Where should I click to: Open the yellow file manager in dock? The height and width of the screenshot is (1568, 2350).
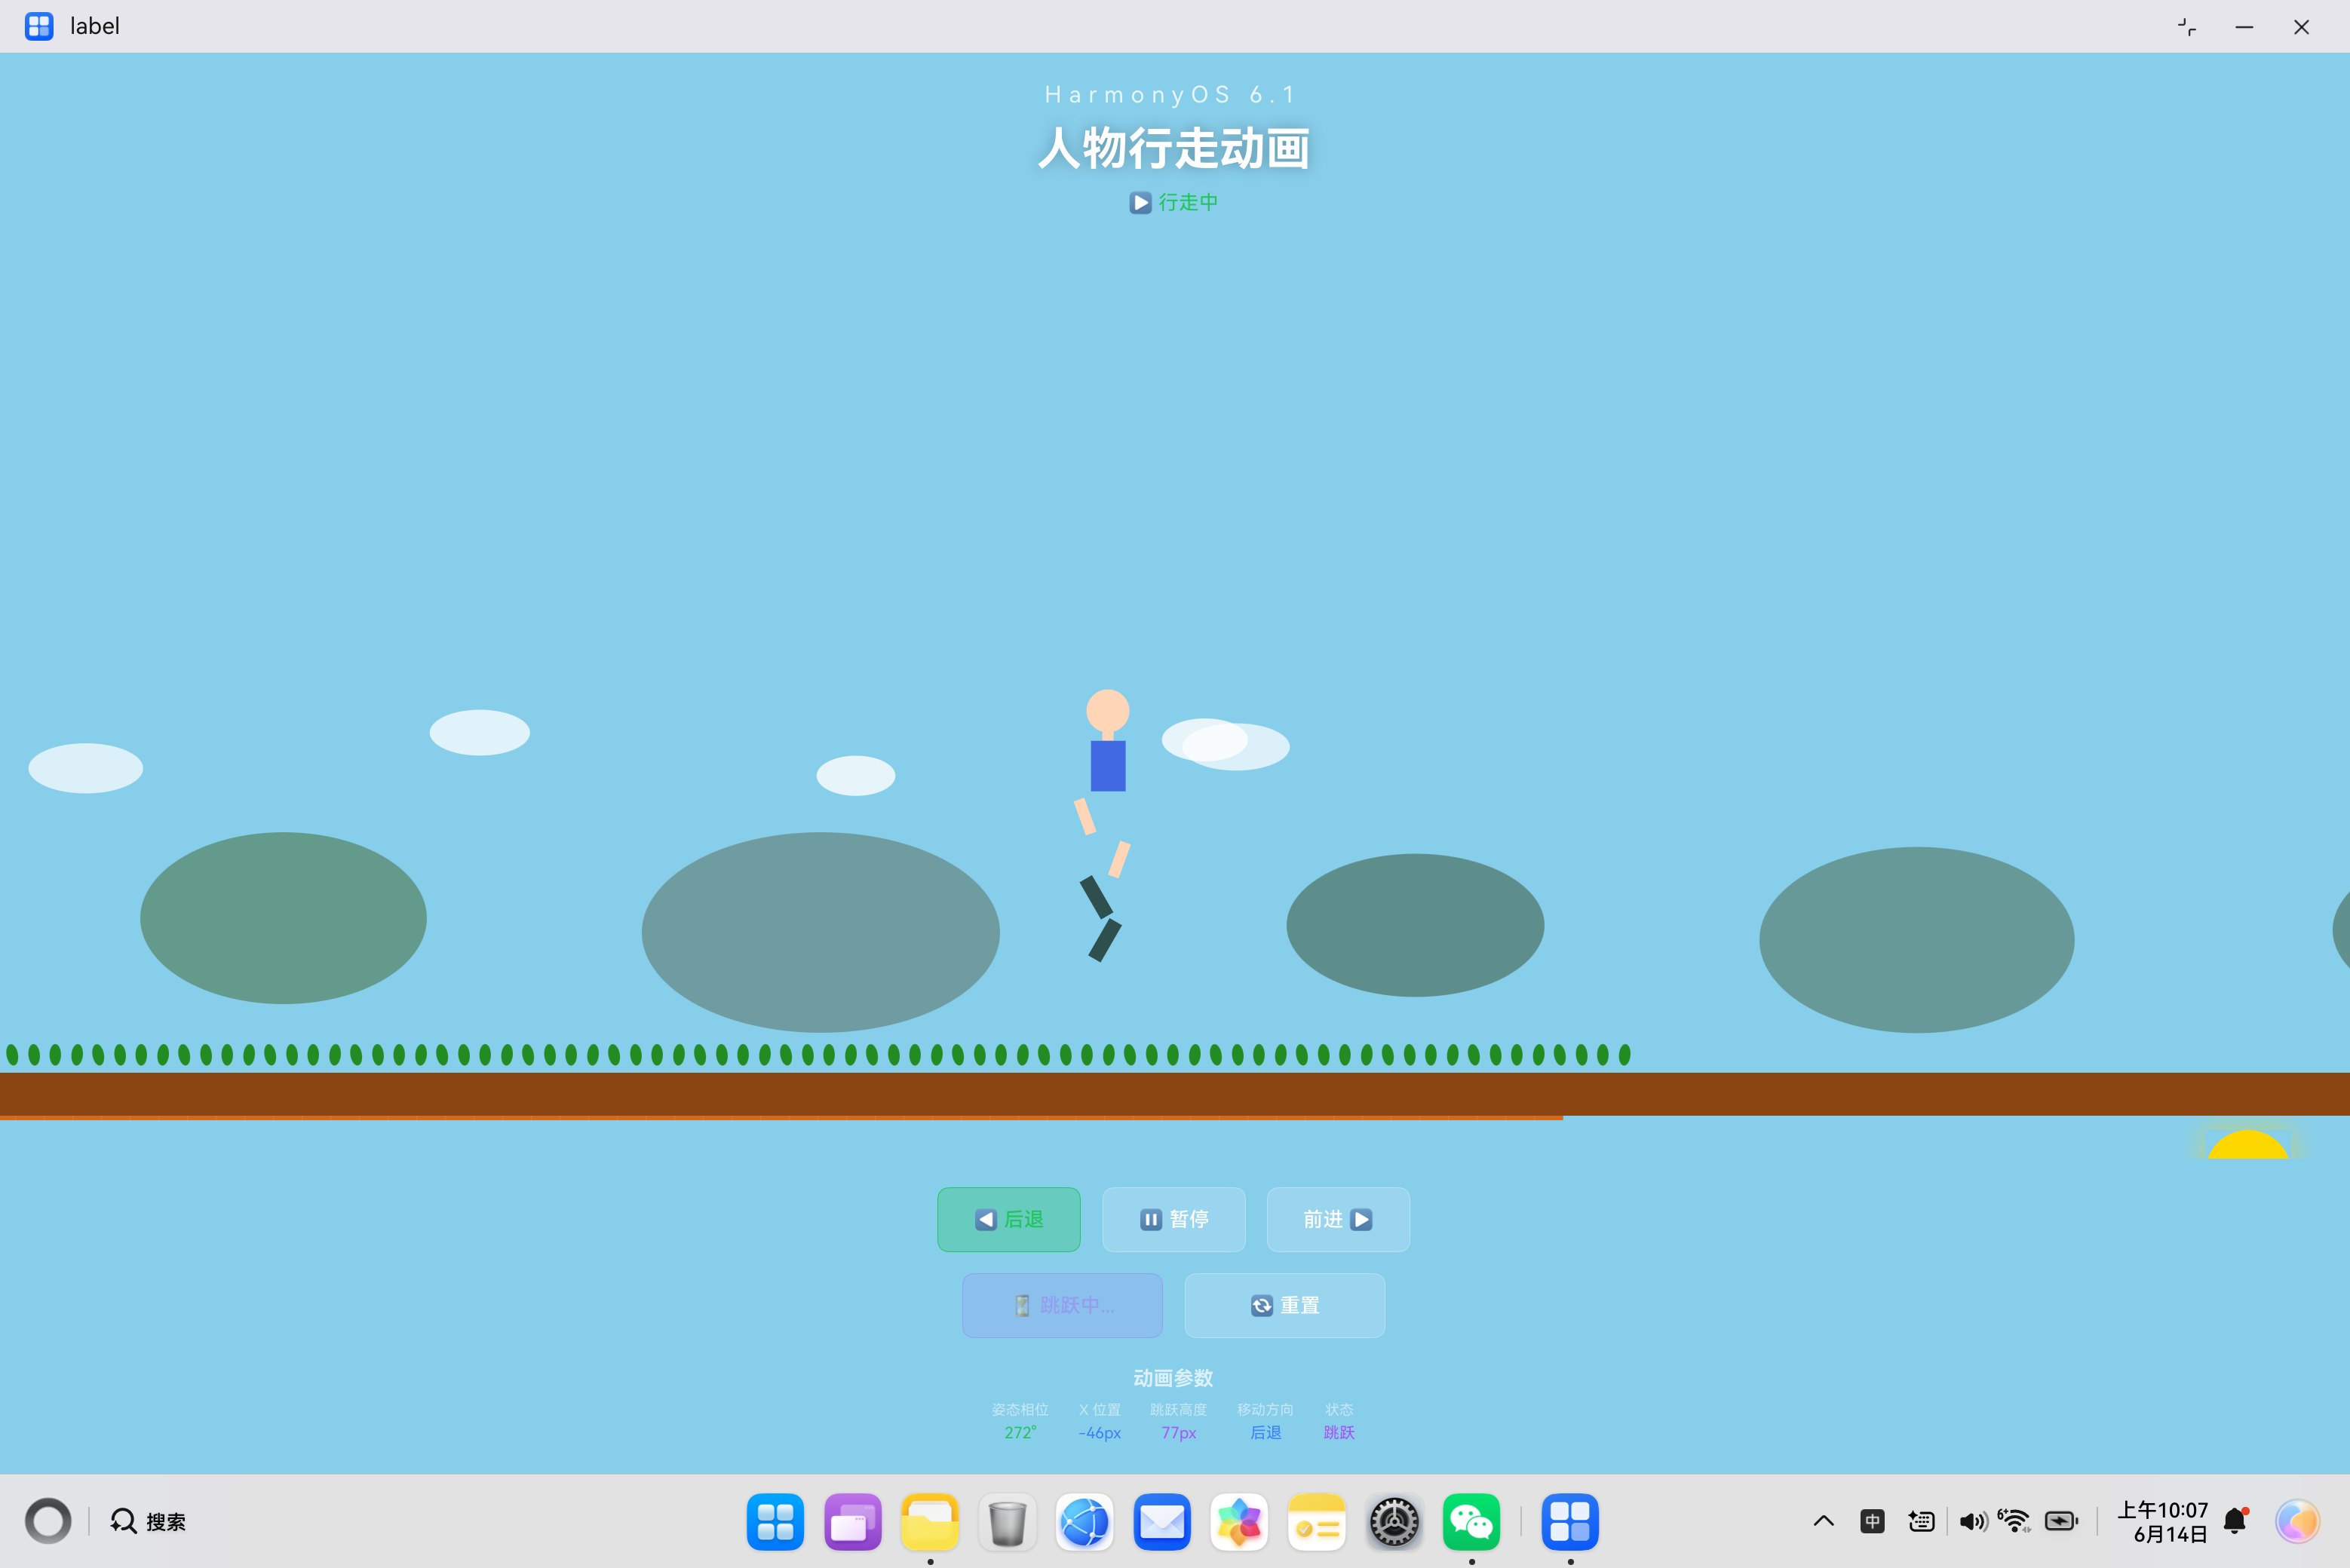coord(929,1521)
